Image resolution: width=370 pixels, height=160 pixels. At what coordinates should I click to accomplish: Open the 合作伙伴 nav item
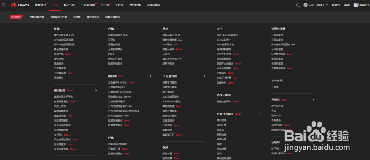[x=135, y=5]
